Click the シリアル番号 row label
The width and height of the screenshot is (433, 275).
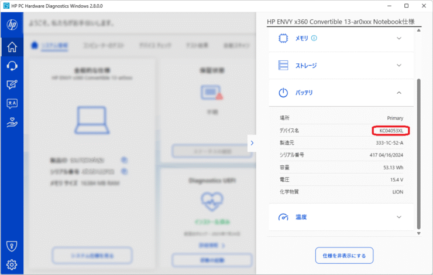(x=291, y=155)
